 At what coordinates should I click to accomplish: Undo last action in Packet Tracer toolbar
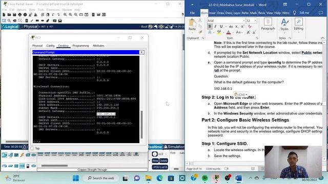[x=53, y=15]
